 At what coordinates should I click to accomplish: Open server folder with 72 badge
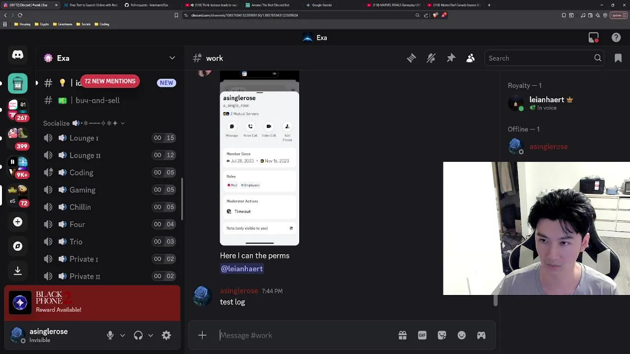click(x=18, y=195)
